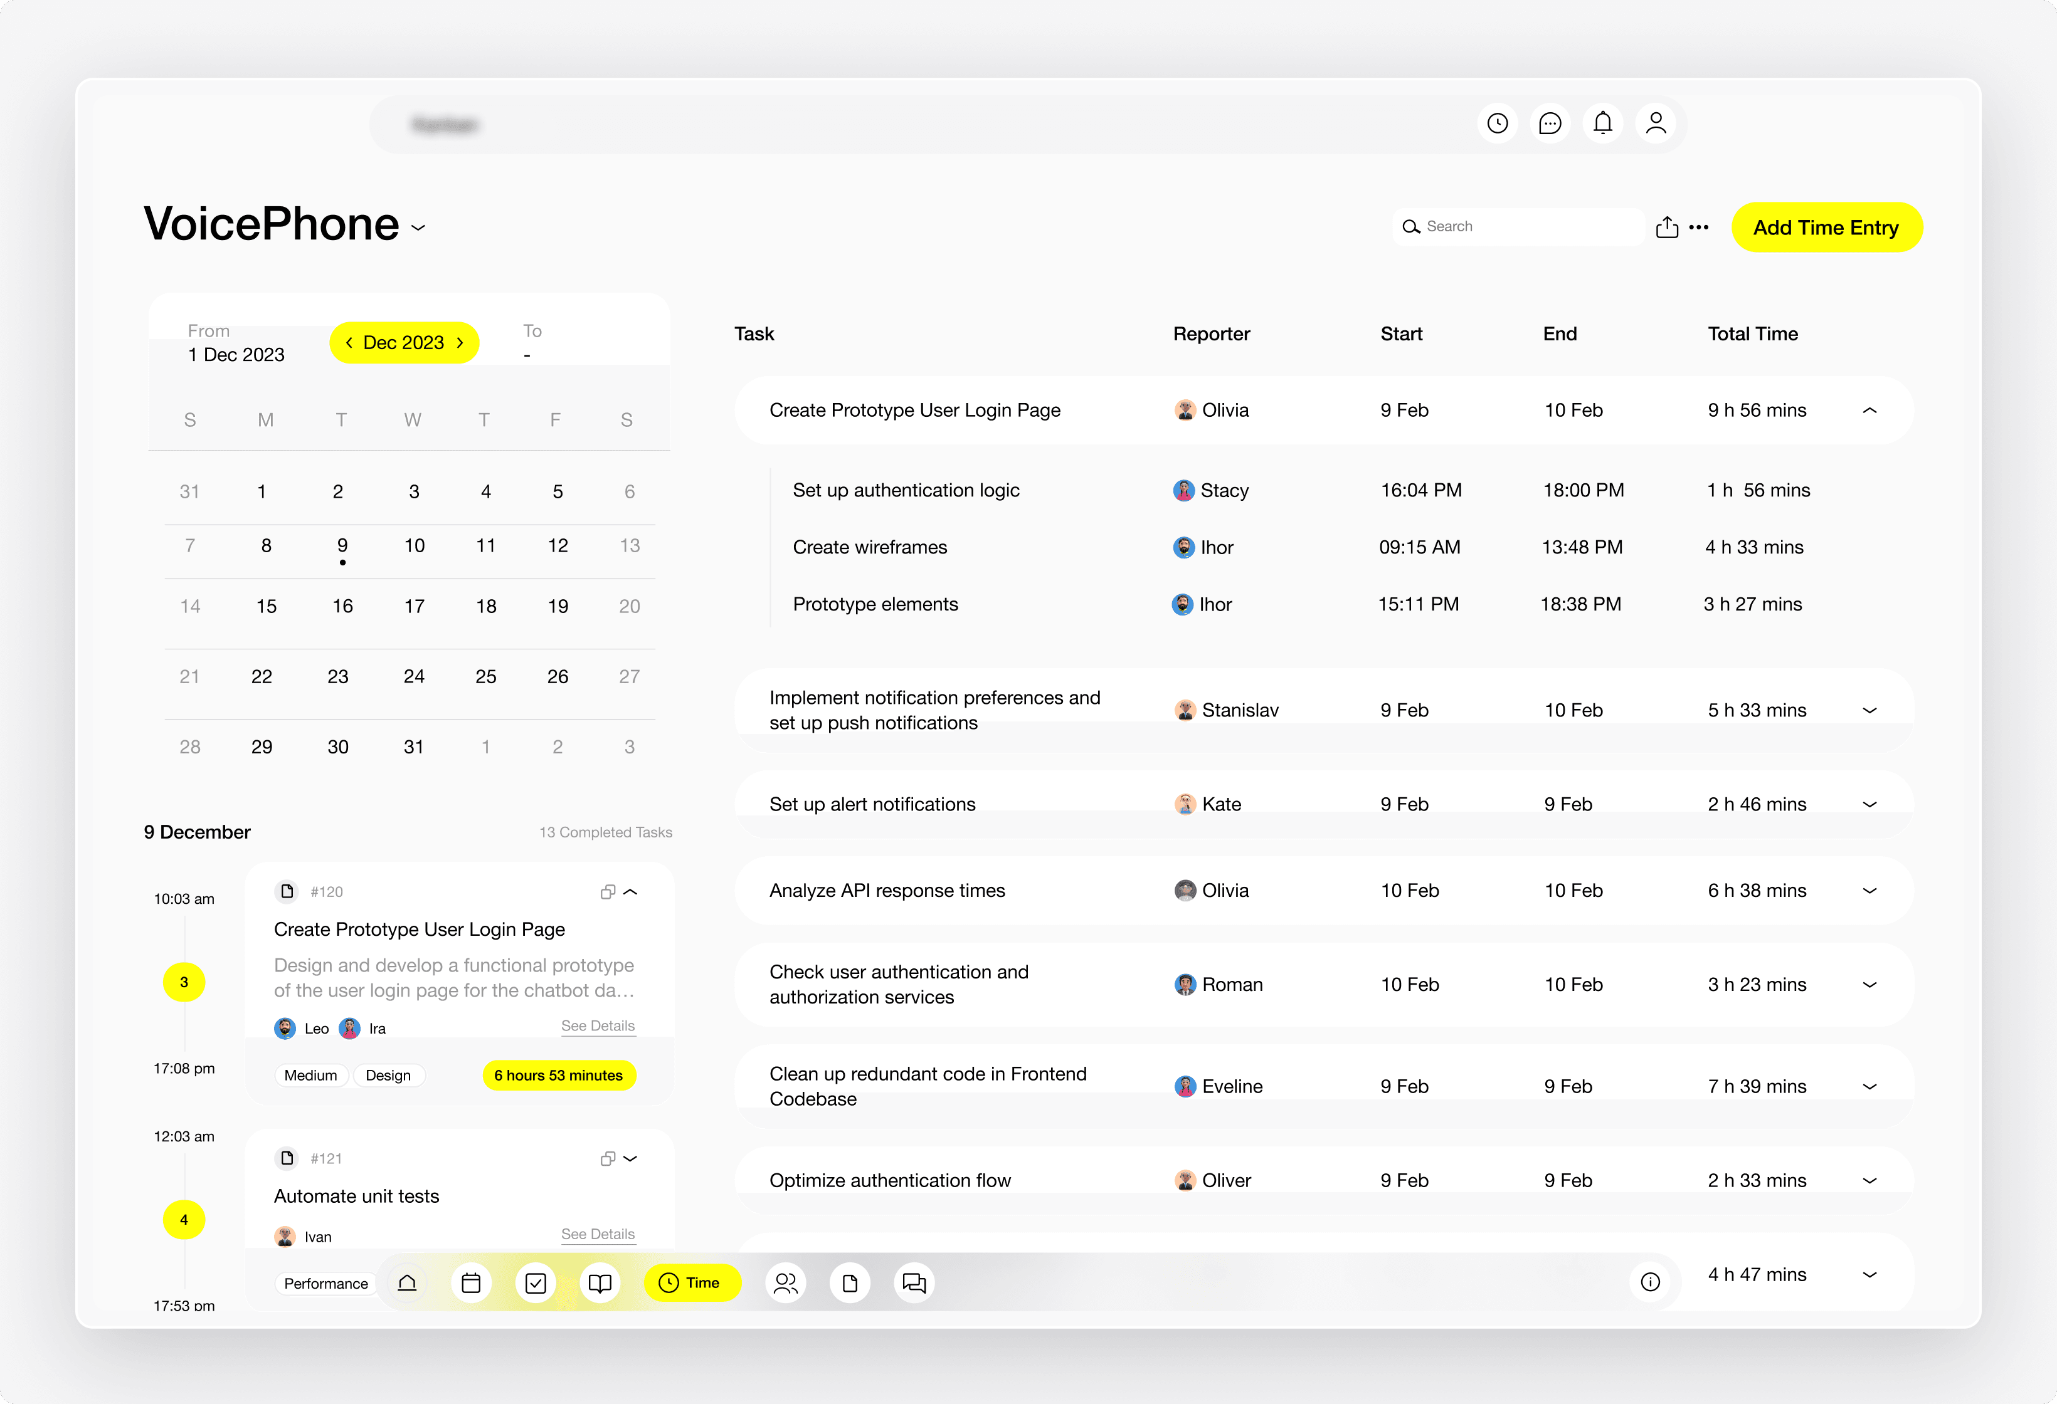The width and height of the screenshot is (2057, 1404).
Task: Open the book icon in the bottom nav
Action: (600, 1283)
